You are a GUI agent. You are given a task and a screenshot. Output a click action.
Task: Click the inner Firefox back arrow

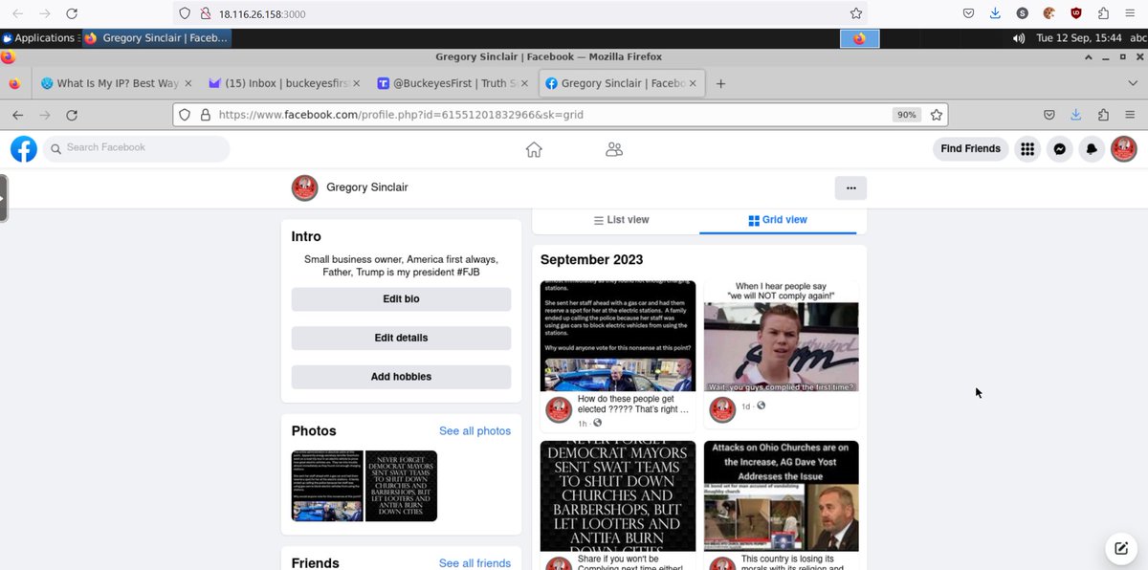point(17,115)
